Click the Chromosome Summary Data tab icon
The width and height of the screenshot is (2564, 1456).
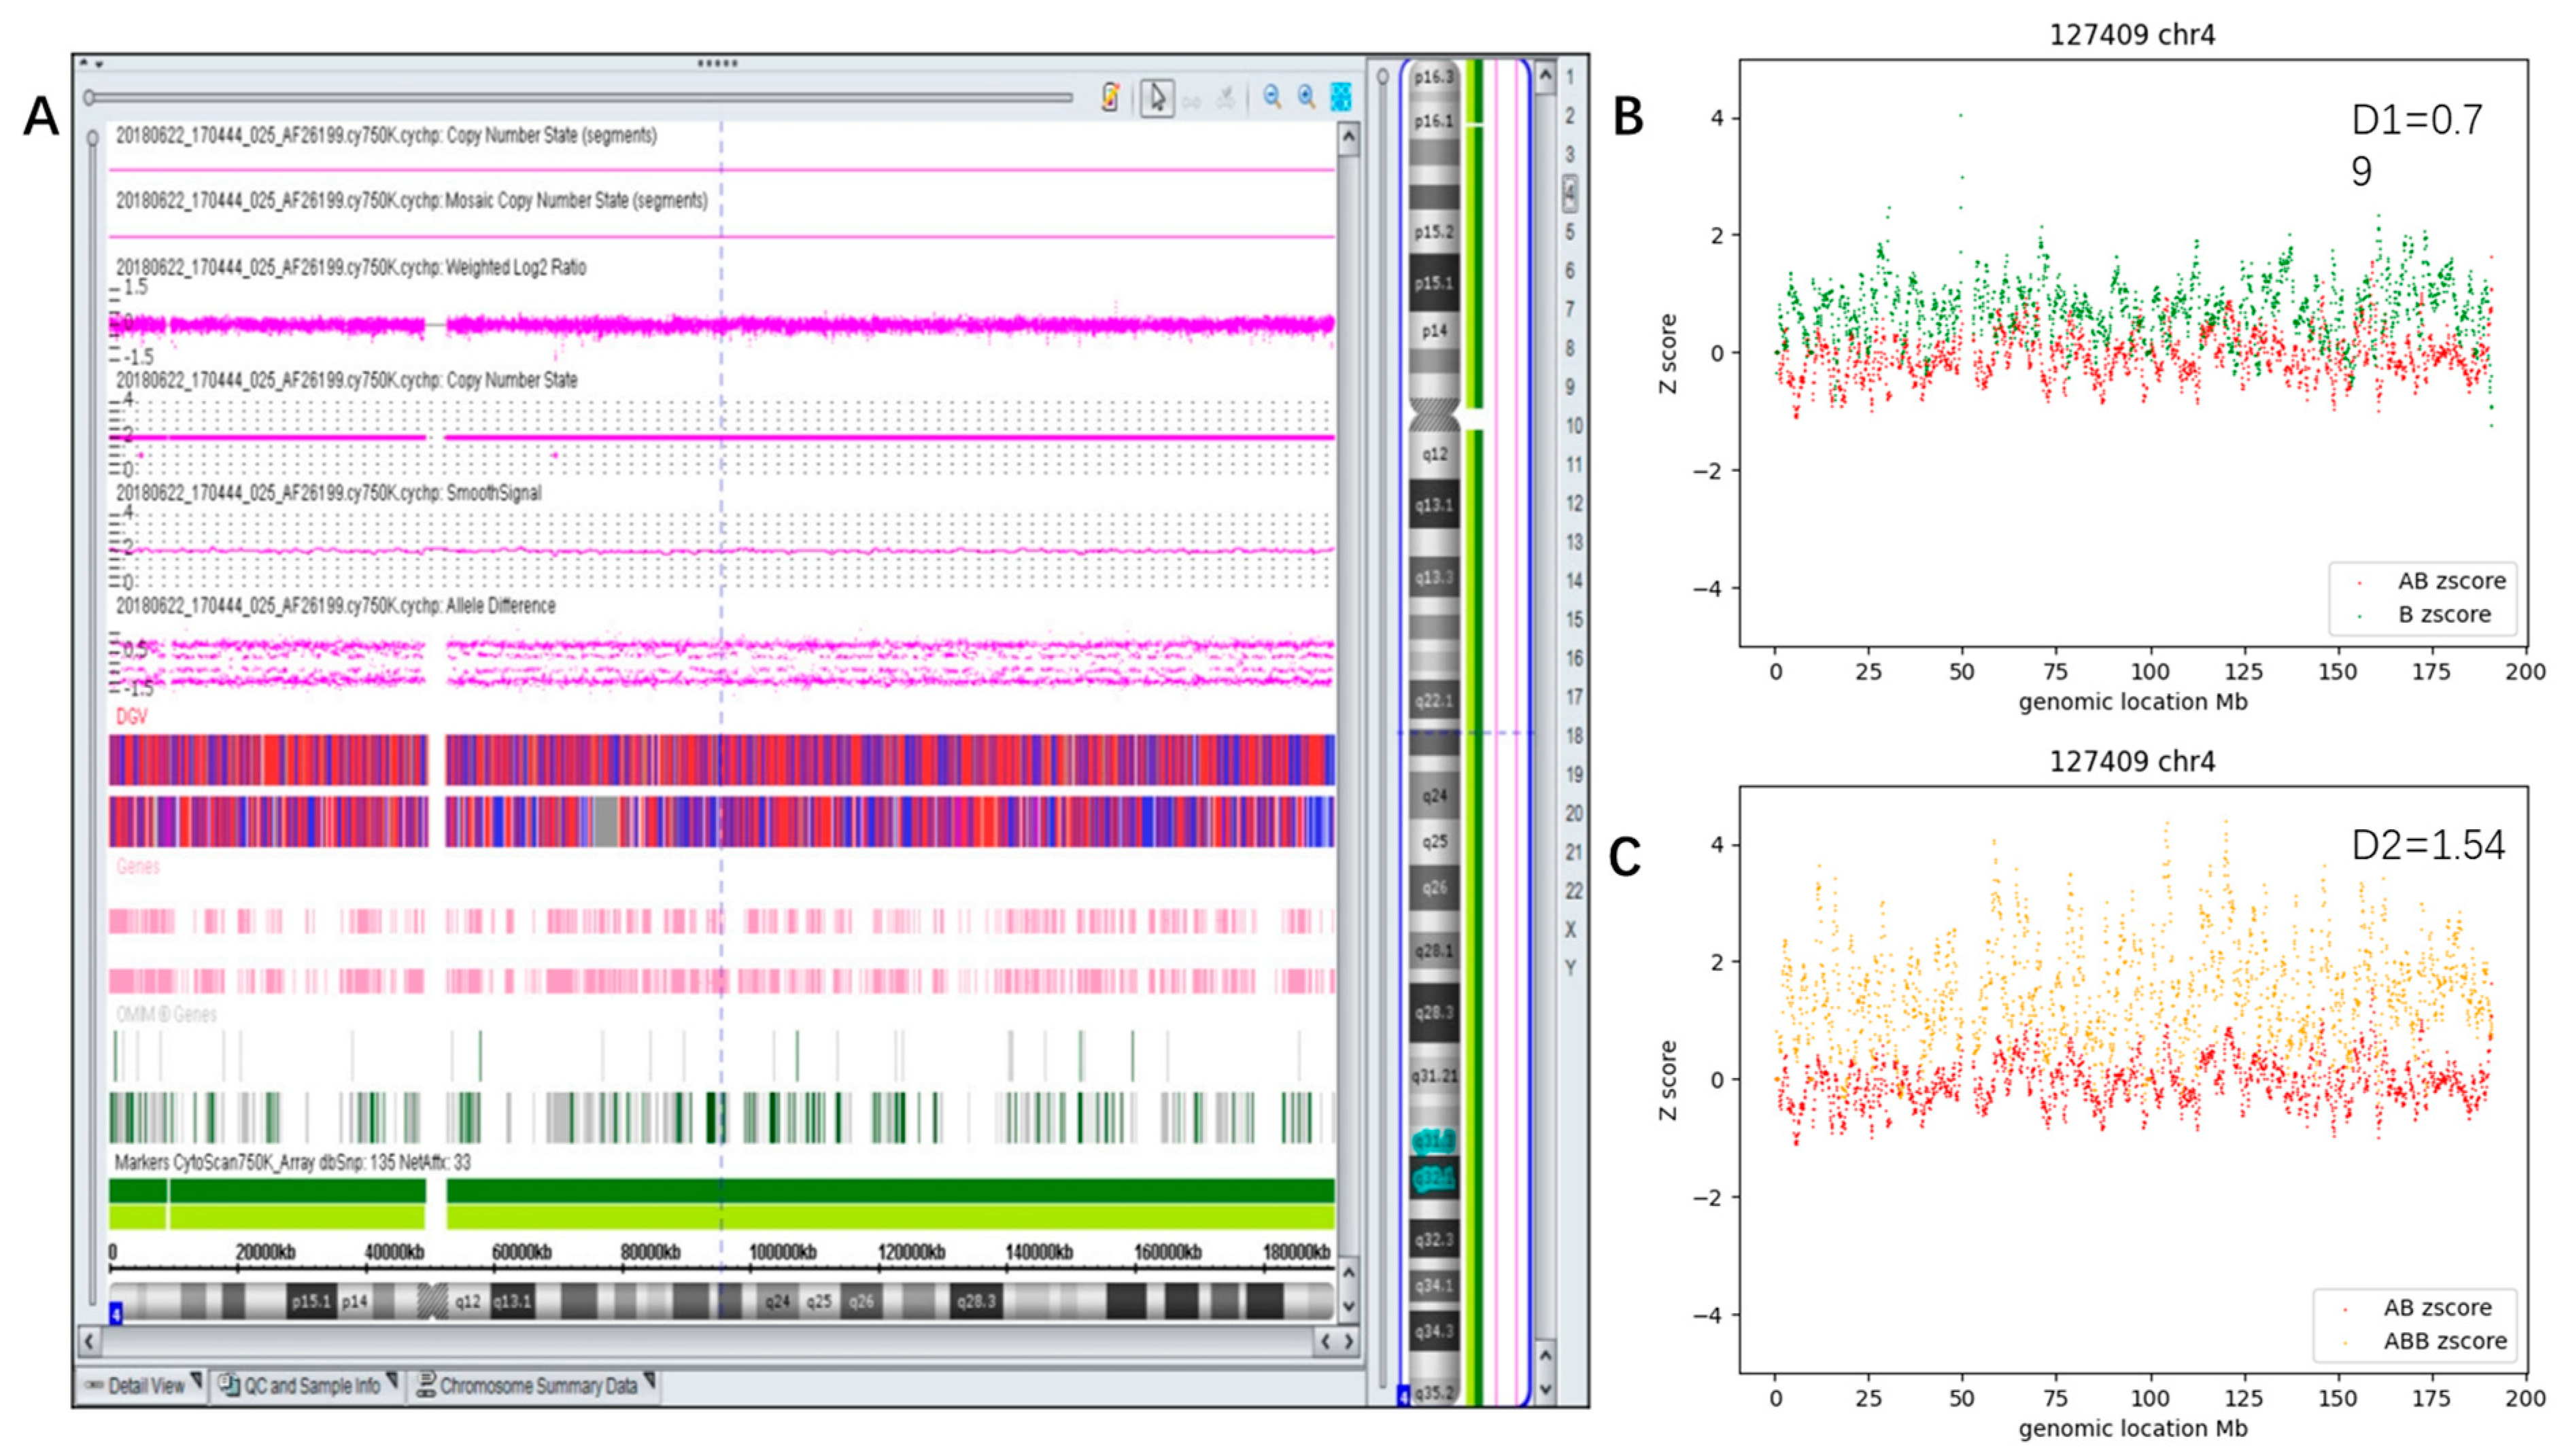coord(426,1385)
